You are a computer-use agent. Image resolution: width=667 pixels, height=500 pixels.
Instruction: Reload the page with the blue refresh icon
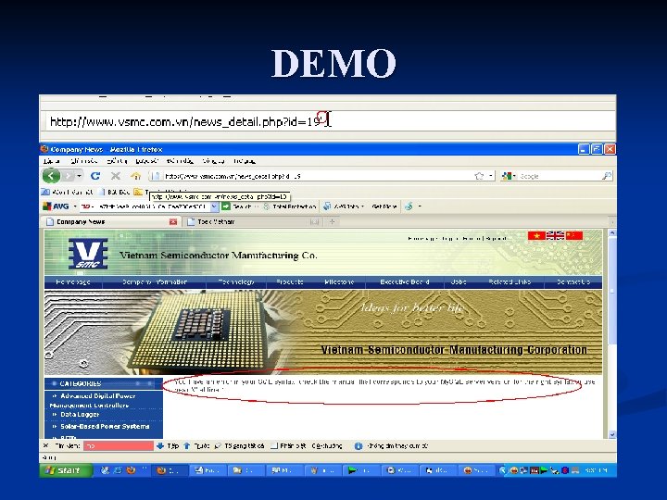tap(95, 176)
